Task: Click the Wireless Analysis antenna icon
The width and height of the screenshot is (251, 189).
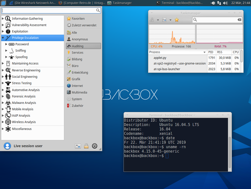Action: tap(8, 122)
